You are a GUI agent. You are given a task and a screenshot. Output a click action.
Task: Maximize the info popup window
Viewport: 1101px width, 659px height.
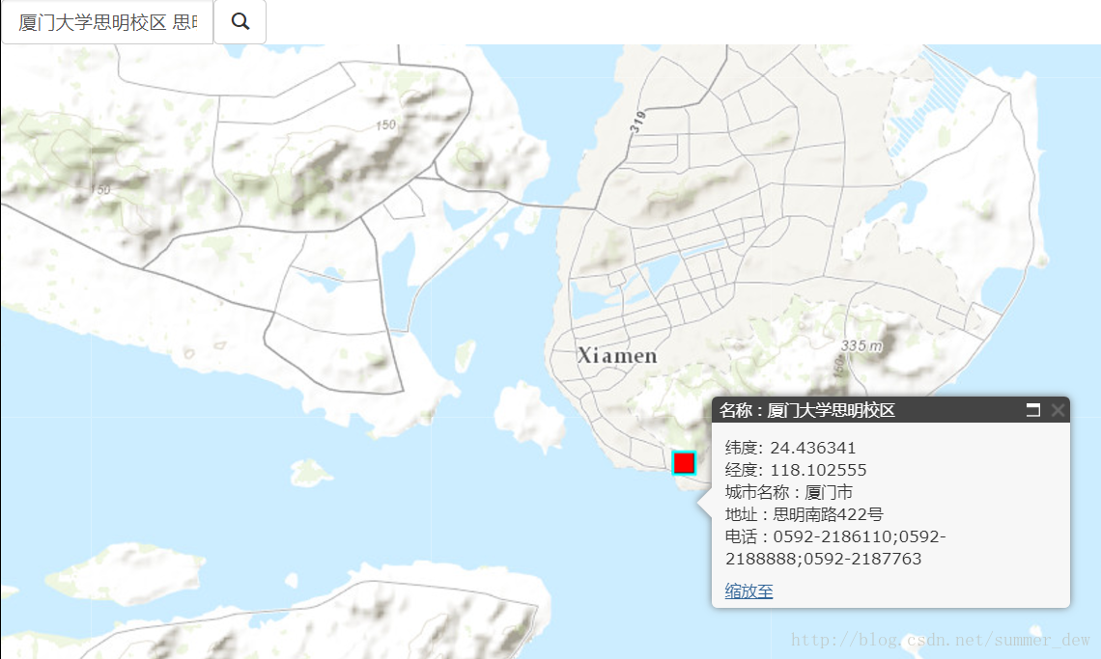1032,410
